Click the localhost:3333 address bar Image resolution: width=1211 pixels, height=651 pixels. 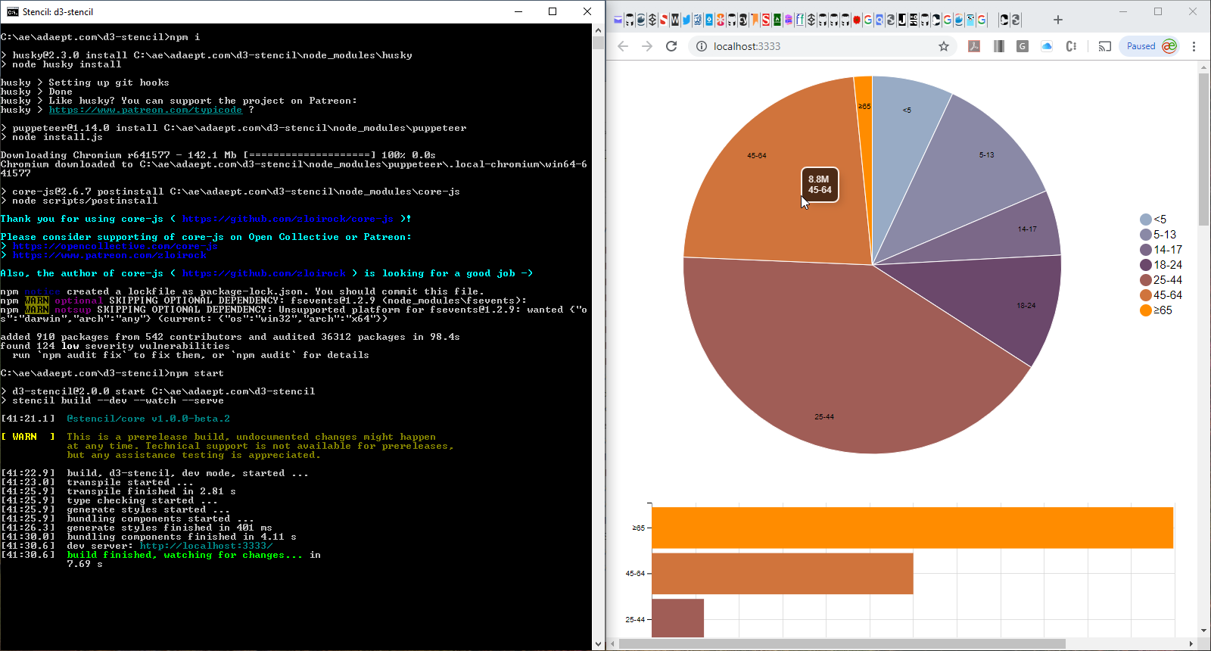click(x=821, y=46)
